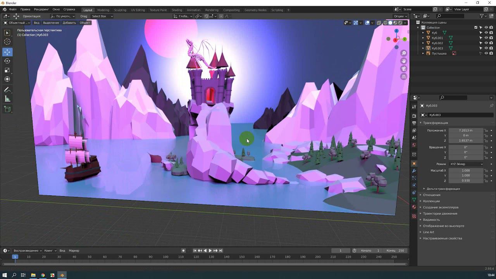
Task: Open the Drag Select Box dropdown
Action: (102, 16)
